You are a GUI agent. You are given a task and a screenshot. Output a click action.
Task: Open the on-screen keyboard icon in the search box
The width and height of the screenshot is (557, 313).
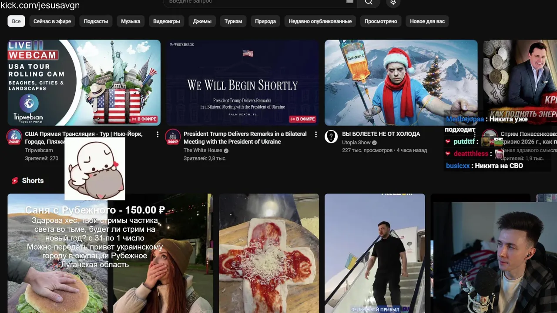pyautogui.click(x=349, y=2)
